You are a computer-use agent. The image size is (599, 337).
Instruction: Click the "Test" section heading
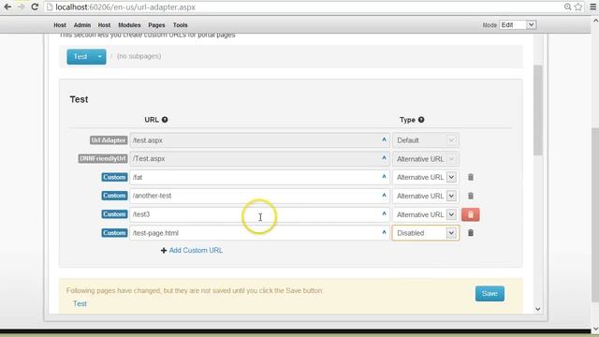point(79,99)
